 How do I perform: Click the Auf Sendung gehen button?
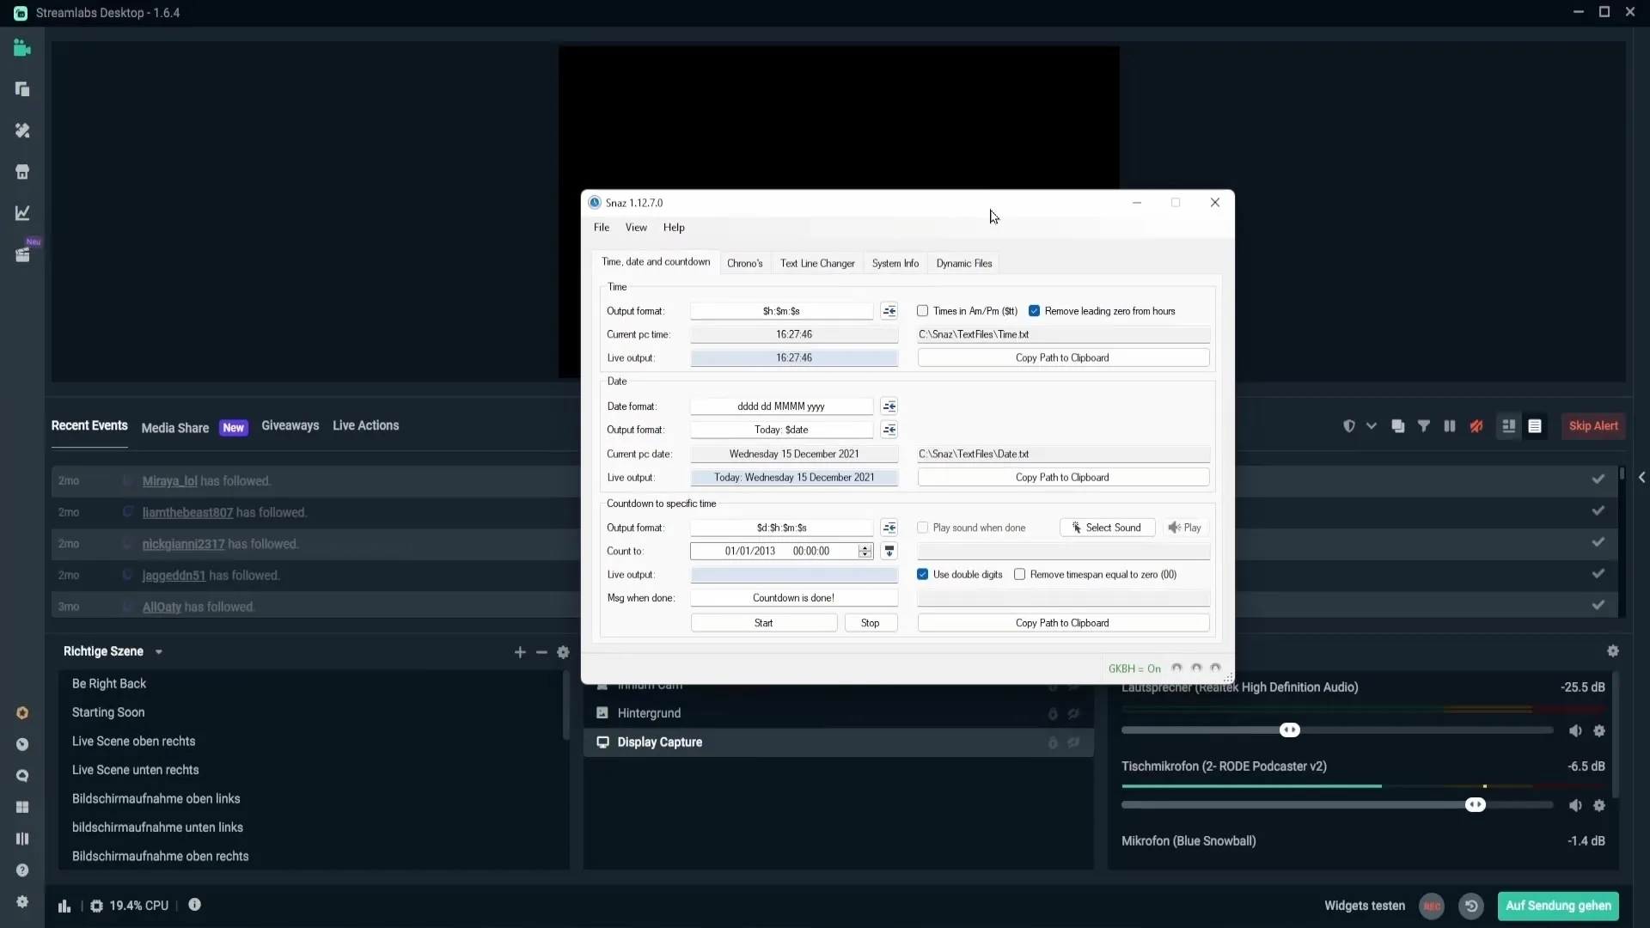click(x=1558, y=906)
